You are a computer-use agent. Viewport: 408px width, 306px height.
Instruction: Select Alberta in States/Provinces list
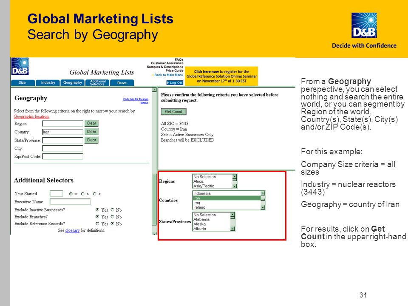[212, 229]
